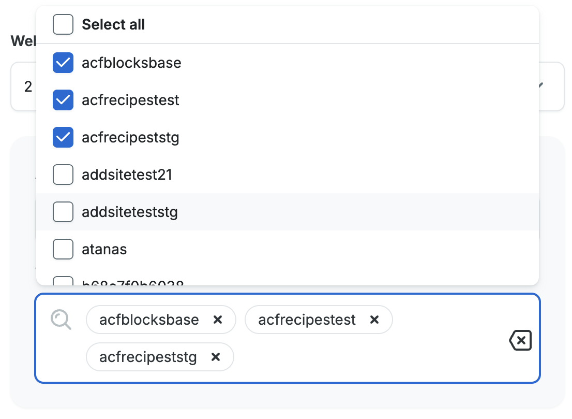Click the acfblocksbase tag label in search box
Screen dimensions: 572x419
(x=149, y=320)
